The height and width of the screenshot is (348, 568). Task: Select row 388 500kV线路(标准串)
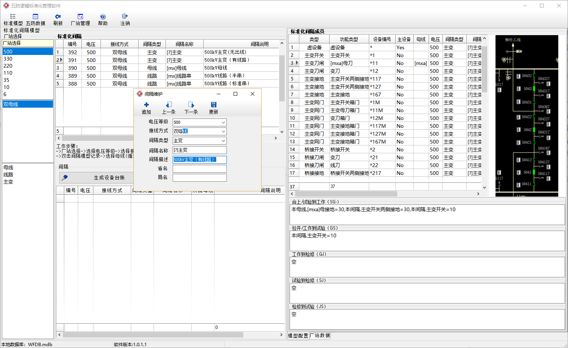(x=167, y=84)
